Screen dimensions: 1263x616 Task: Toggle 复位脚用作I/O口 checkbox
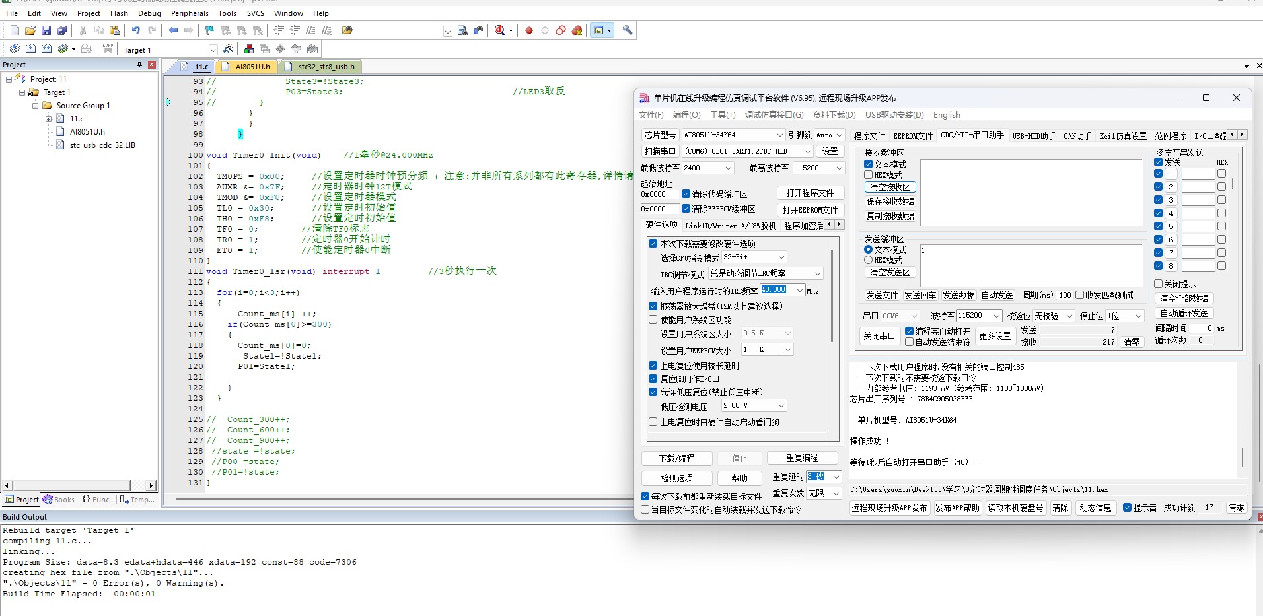click(x=653, y=379)
